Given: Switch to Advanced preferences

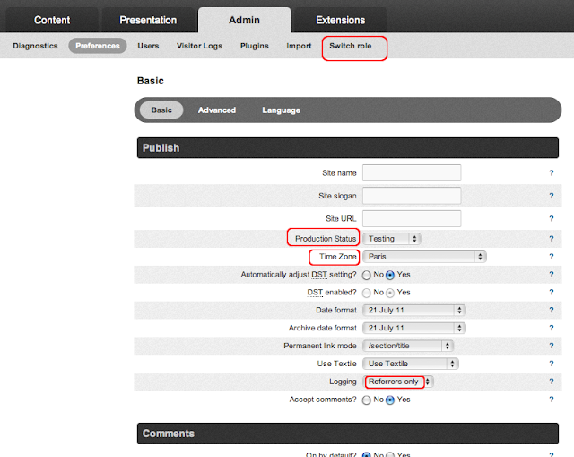Looking at the screenshot, I should pos(217,110).
